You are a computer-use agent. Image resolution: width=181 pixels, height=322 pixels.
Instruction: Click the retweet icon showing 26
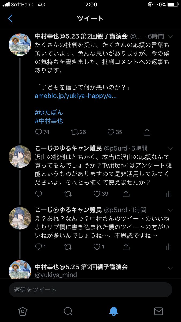[x=74, y=132]
